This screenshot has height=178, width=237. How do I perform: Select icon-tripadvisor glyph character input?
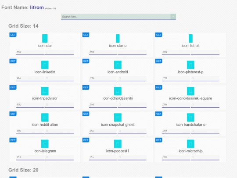tap(59, 105)
